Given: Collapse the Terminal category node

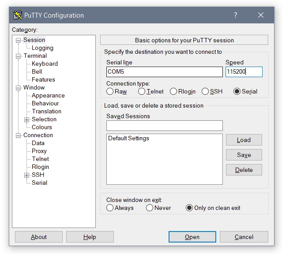Looking at the screenshot, I should [19, 56].
